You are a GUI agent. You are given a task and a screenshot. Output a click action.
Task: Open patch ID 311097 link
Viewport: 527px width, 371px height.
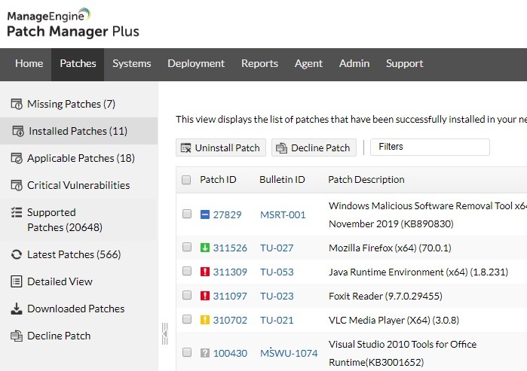click(x=230, y=296)
